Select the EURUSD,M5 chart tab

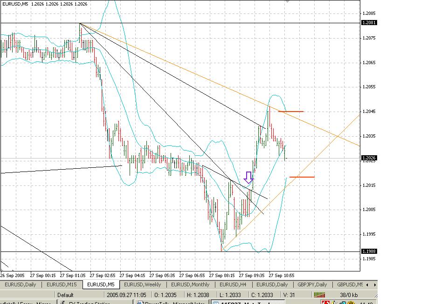click(101, 284)
